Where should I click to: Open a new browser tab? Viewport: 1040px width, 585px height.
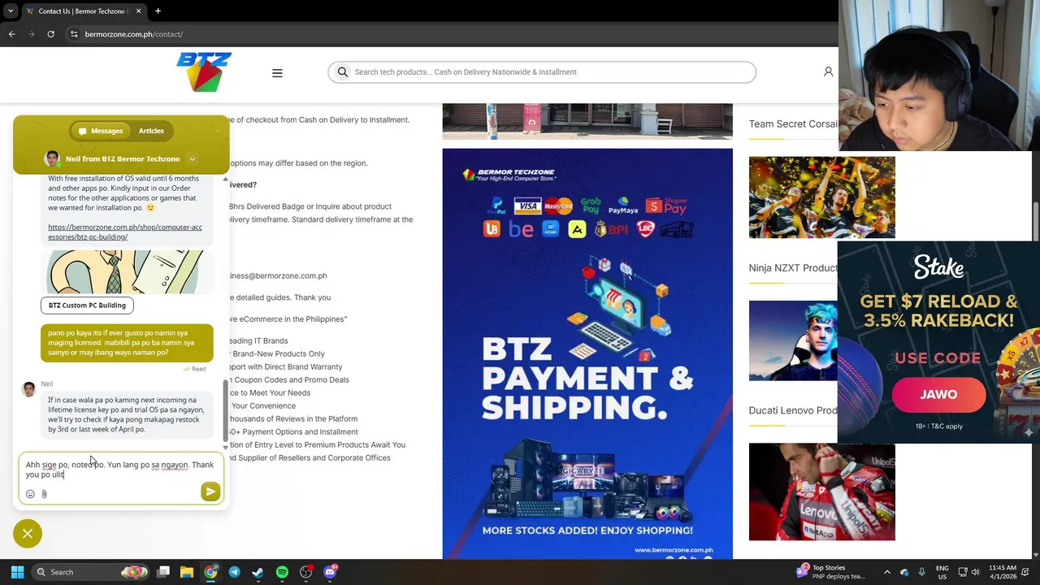[158, 11]
